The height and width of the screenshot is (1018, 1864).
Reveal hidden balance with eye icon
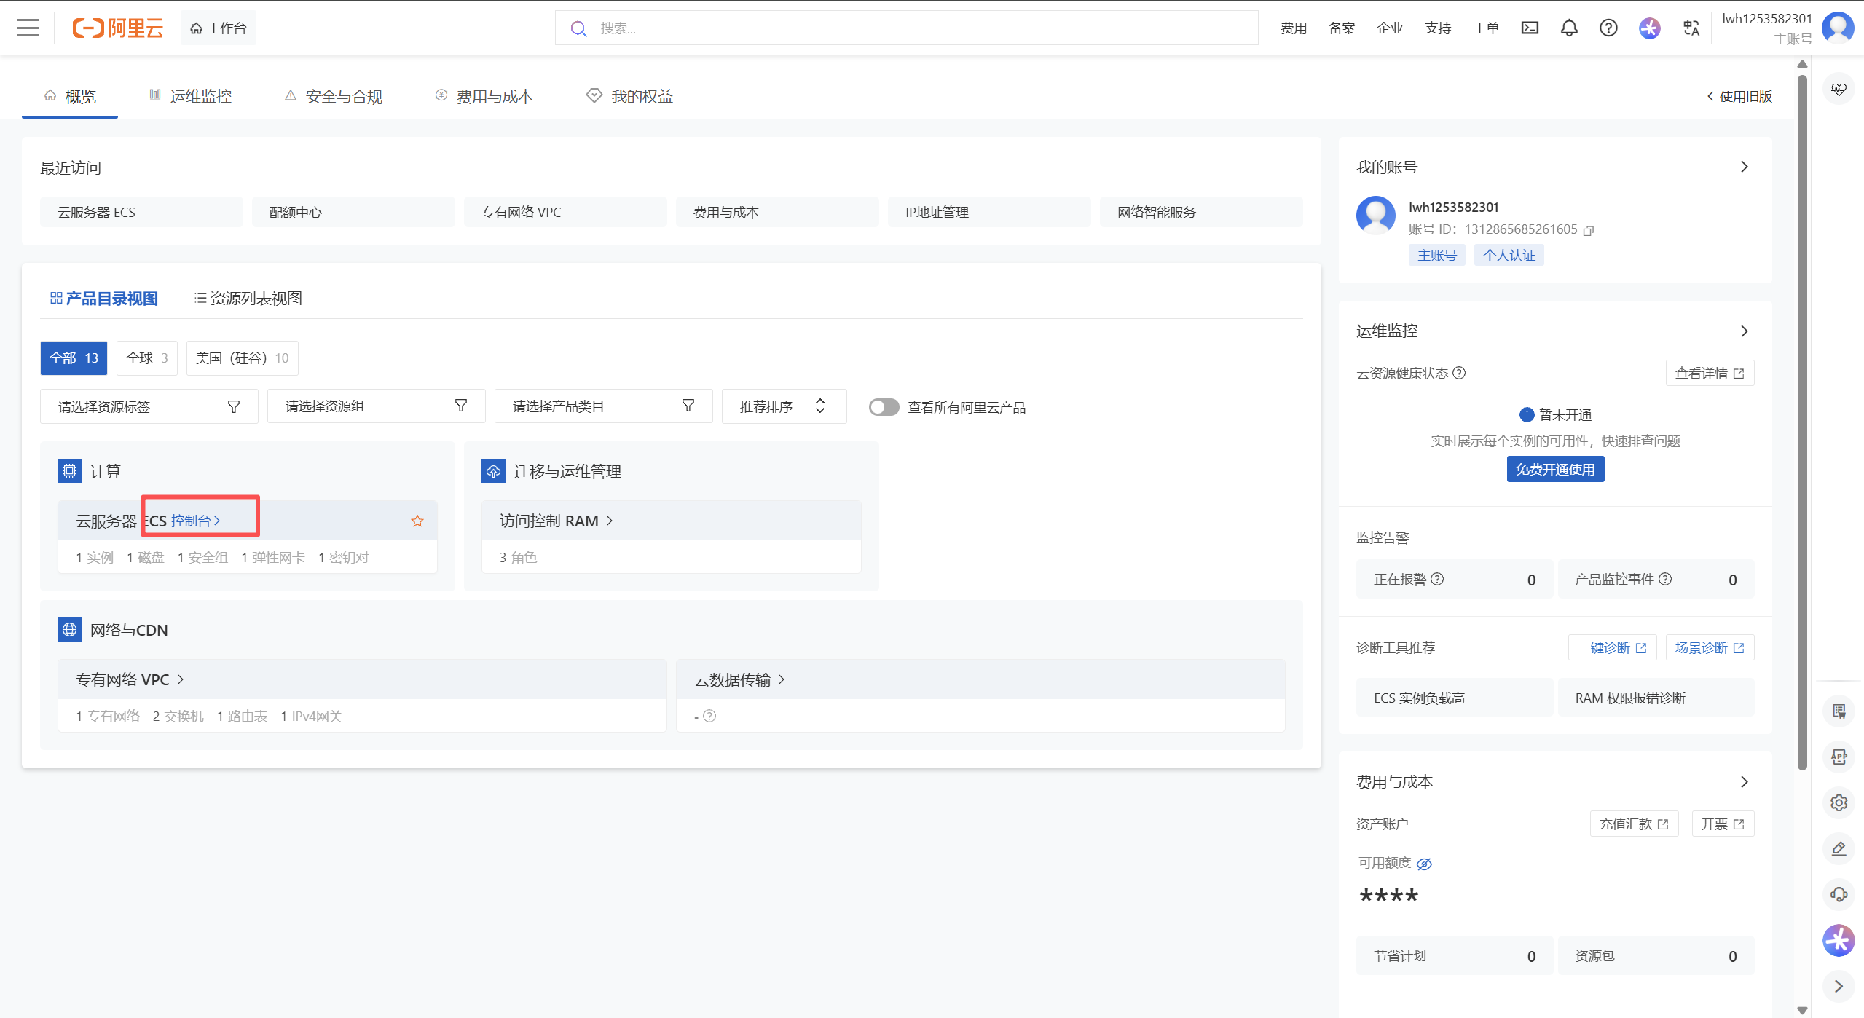tap(1424, 864)
